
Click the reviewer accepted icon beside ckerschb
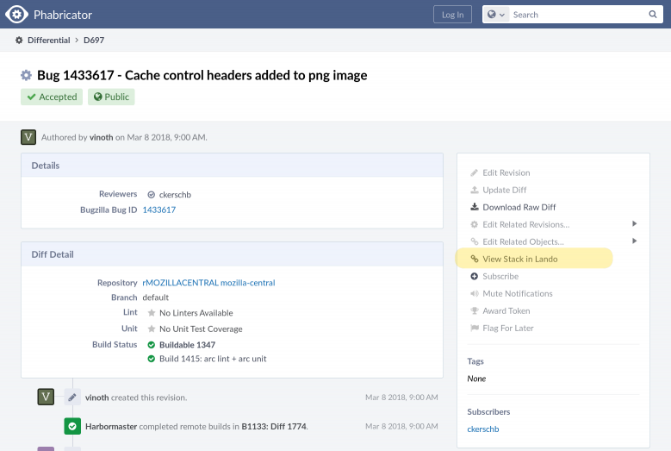[x=151, y=195]
